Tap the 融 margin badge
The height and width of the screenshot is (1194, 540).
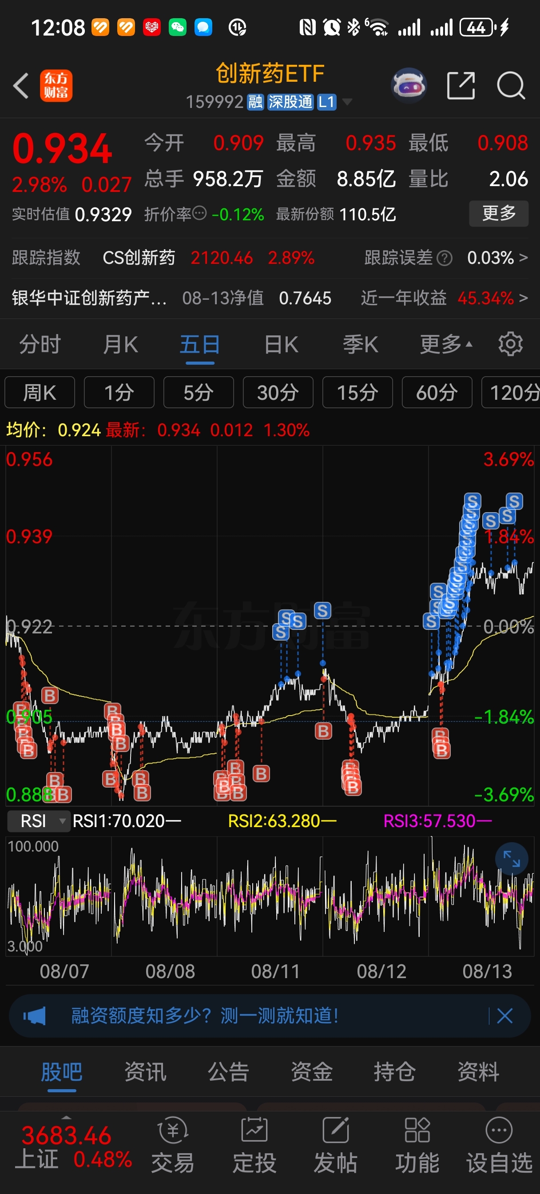(x=255, y=102)
